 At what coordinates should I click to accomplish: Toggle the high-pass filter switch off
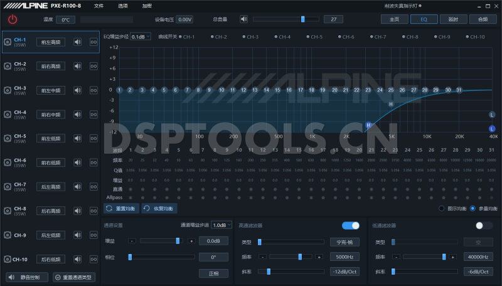coord(350,225)
